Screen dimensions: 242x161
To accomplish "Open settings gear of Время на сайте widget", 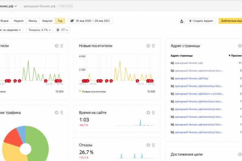I will coord(148,112).
